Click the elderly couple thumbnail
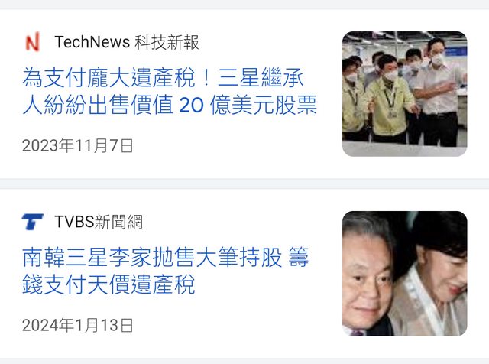 [x=404, y=274]
